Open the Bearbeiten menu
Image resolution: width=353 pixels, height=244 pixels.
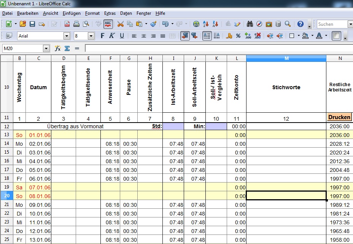click(x=28, y=13)
